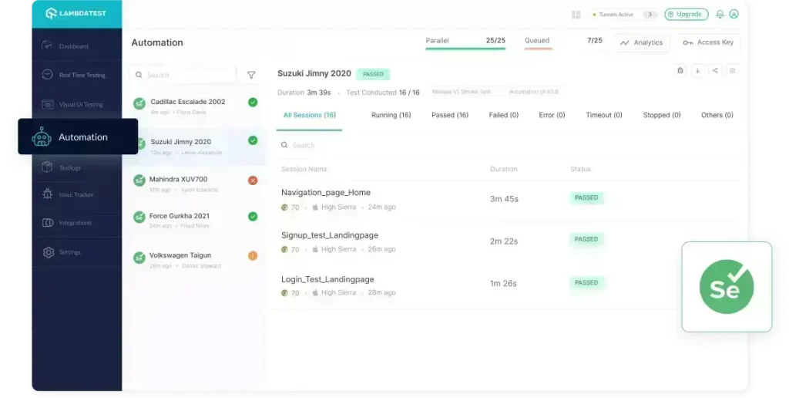Click PASSED status for Navigation_page_Home

586,198
